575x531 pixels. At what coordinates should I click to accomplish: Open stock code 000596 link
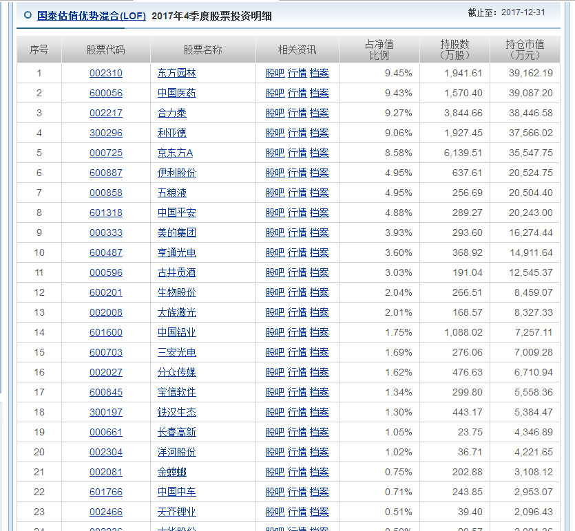[106, 273]
